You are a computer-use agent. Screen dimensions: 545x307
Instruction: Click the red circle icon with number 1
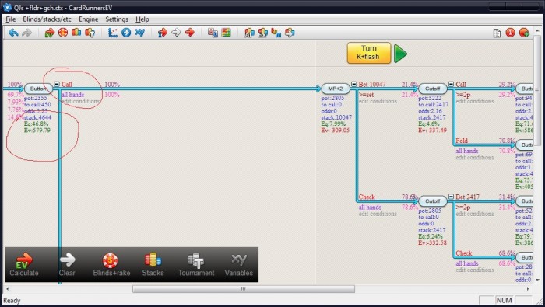[x=510, y=33]
